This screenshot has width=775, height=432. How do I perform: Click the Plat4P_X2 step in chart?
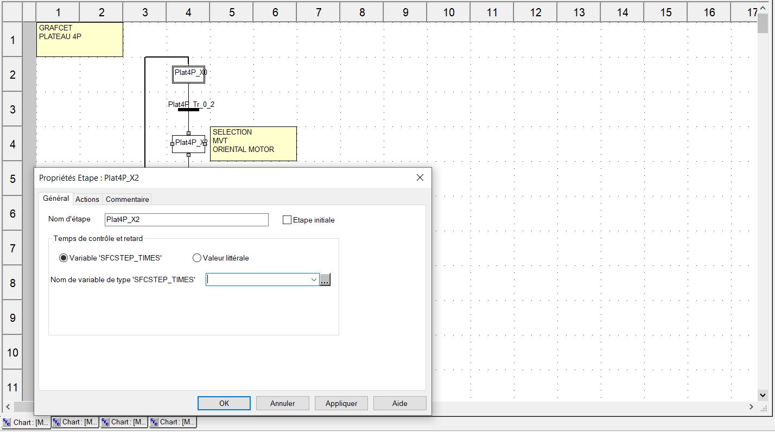[x=188, y=143]
